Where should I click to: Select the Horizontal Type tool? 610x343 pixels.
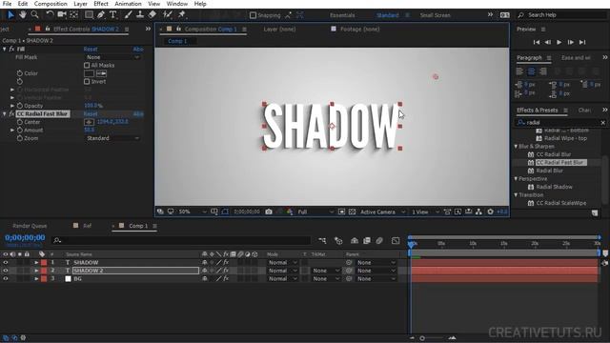pos(112,15)
